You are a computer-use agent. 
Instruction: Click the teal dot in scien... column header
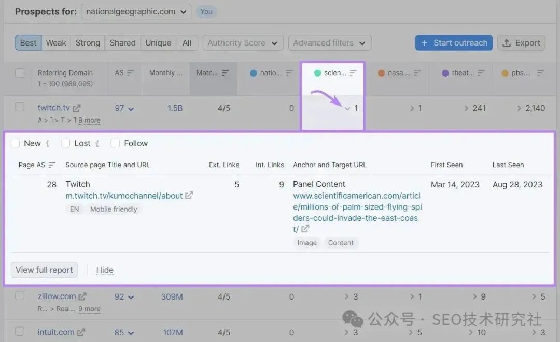point(318,73)
